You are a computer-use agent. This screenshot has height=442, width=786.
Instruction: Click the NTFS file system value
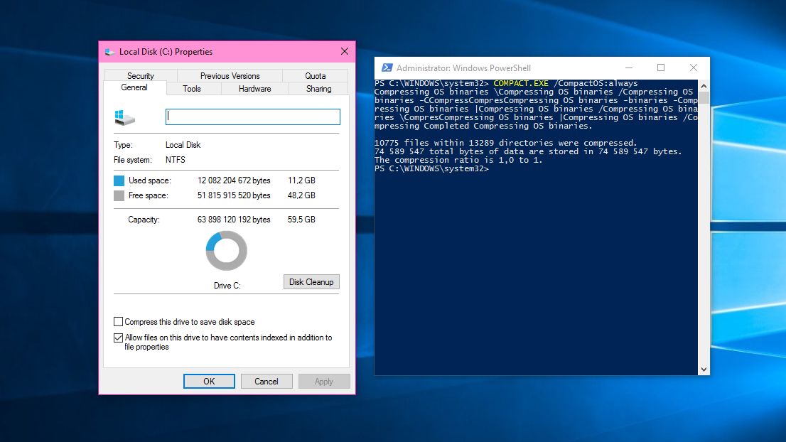pyautogui.click(x=176, y=160)
